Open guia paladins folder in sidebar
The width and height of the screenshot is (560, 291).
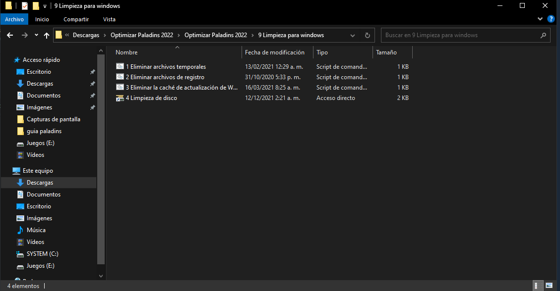click(44, 131)
